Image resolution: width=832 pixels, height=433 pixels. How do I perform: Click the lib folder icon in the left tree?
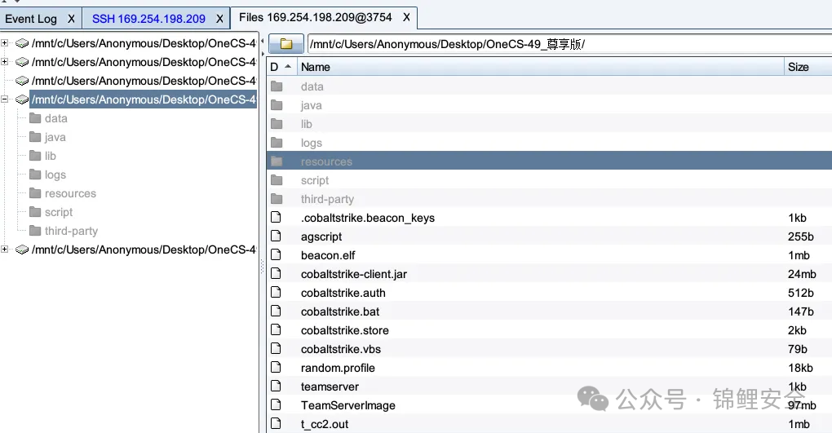point(35,156)
